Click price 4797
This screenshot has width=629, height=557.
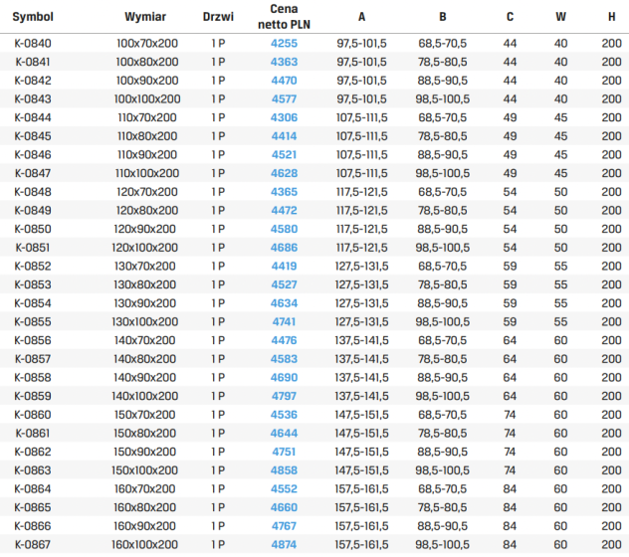pos(284,396)
